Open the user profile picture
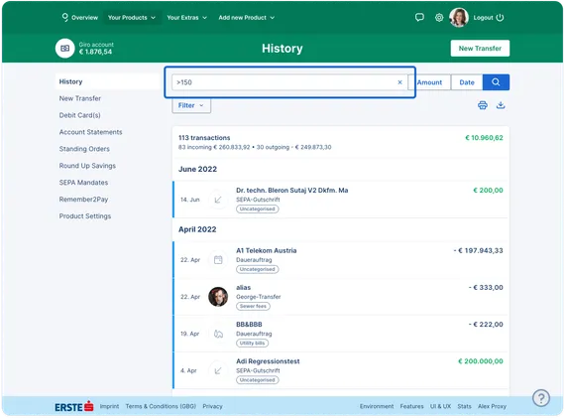This screenshot has width=565, height=418. [x=458, y=17]
